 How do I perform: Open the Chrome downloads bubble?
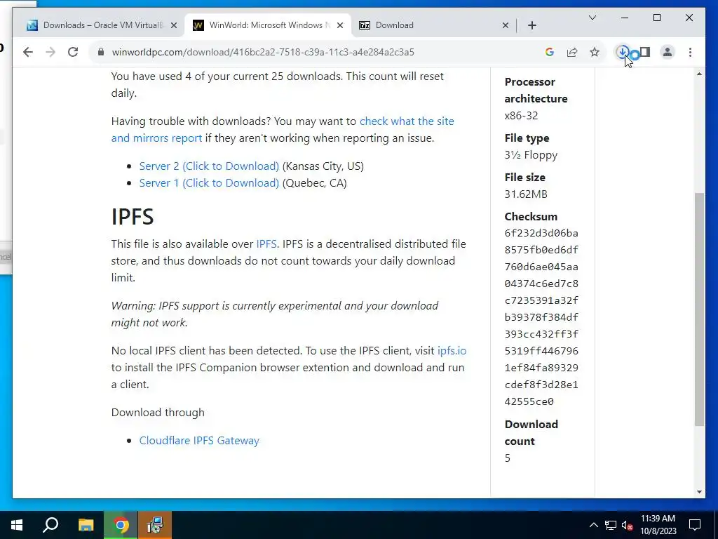623,52
